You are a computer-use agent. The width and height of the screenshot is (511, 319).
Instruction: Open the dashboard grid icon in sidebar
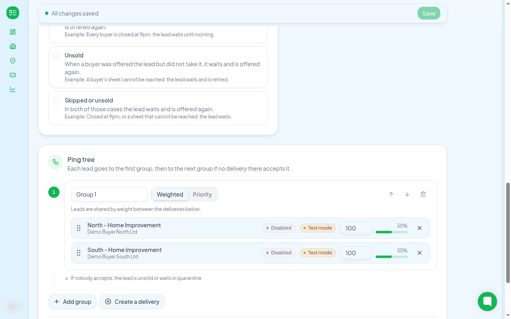[x=13, y=32]
